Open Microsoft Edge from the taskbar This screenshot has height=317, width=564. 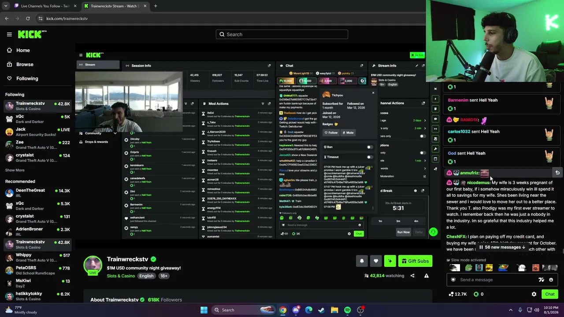[309, 310]
